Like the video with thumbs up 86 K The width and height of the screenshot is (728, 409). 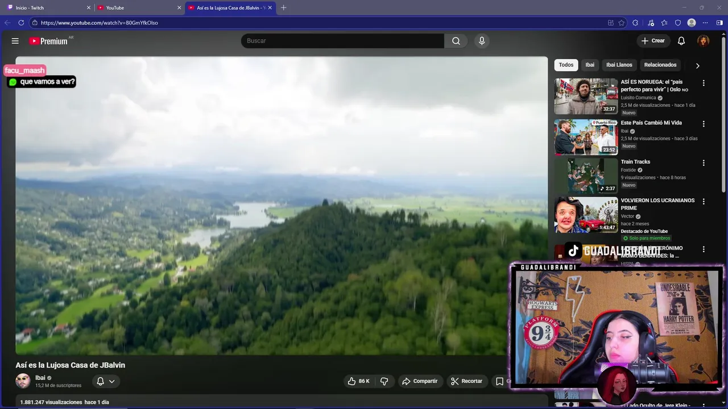tap(359, 381)
